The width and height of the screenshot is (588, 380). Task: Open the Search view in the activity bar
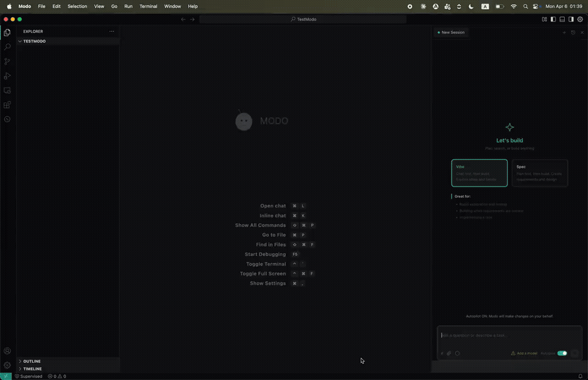click(x=7, y=47)
